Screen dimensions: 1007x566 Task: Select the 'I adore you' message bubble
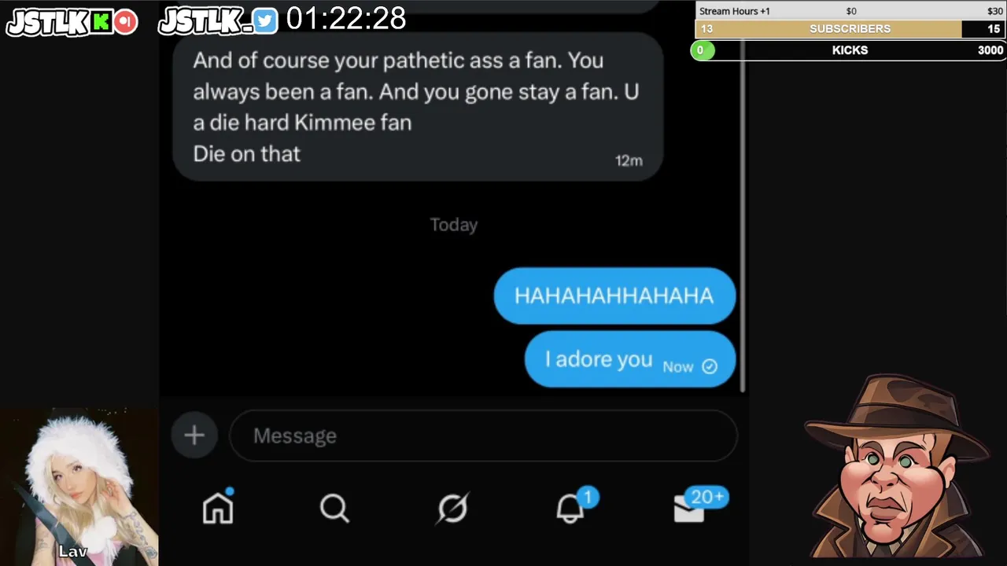[629, 359]
